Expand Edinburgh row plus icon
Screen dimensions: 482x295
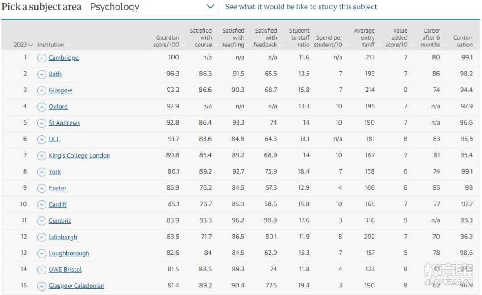coord(42,237)
